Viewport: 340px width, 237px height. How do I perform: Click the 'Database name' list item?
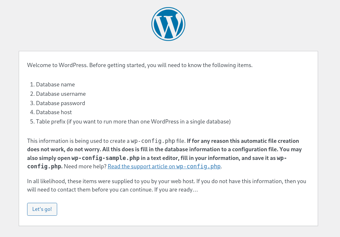click(x=55, y=84)
